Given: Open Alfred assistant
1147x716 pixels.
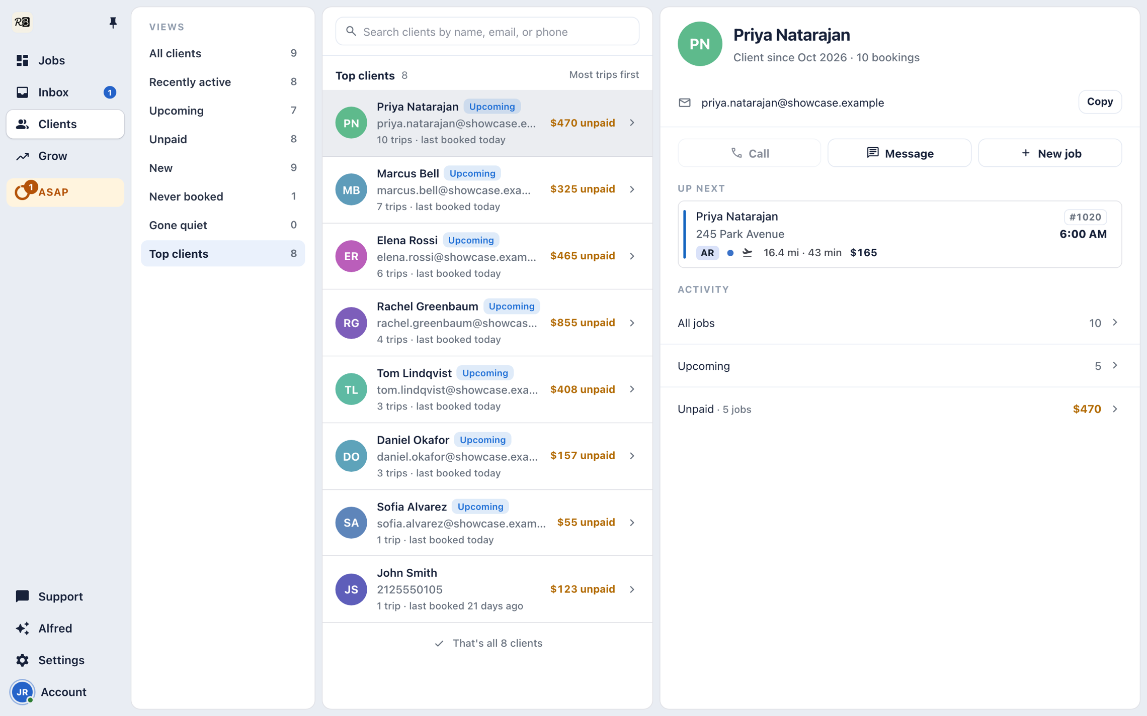Looking at the screenshot, I should 65,628.
